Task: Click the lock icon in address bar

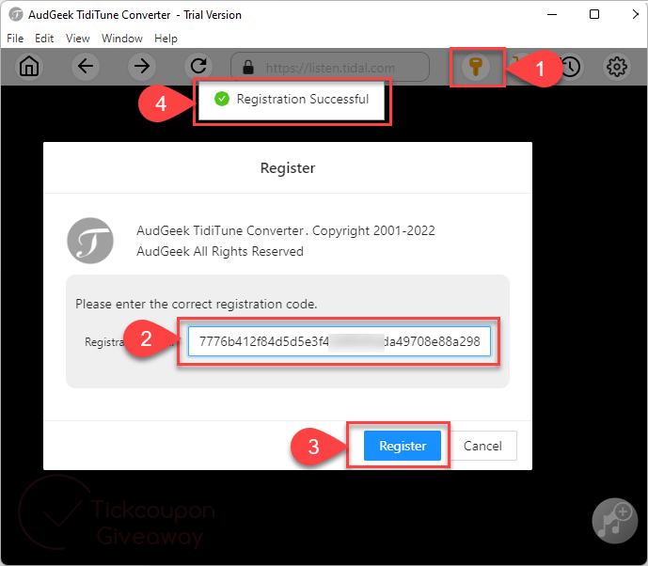Action: 248,67
